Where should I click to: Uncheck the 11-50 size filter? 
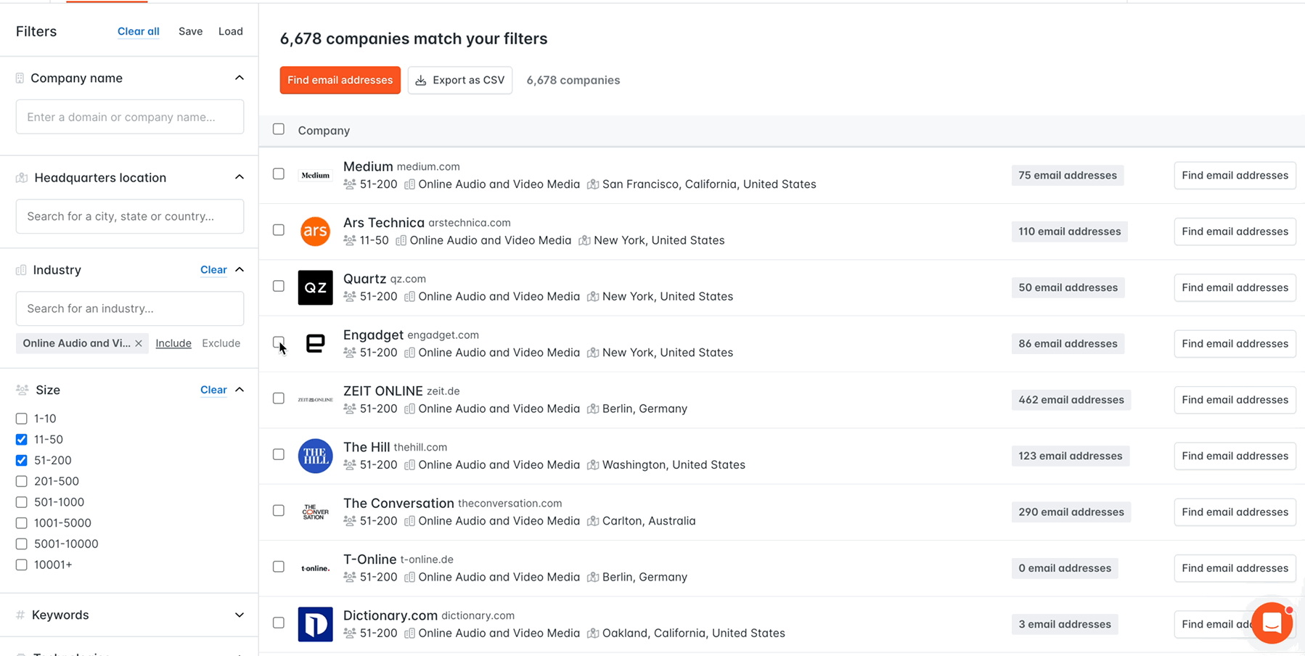(22, 440)
